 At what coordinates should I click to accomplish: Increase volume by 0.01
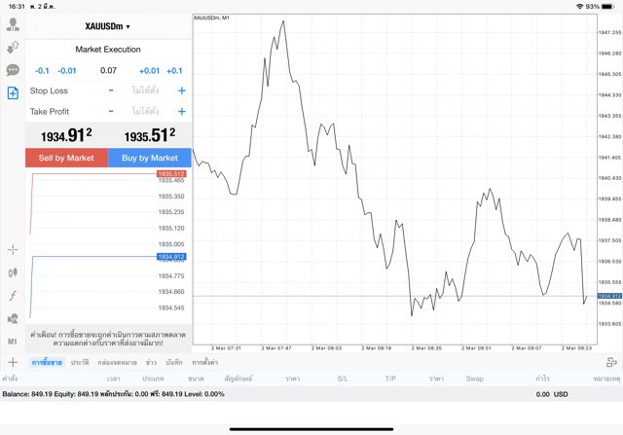pyautogui.click(x=149, y=71)
